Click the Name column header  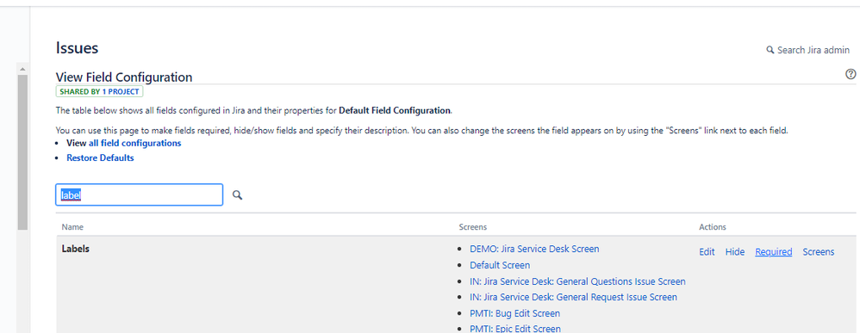click(x=72, y=227)
